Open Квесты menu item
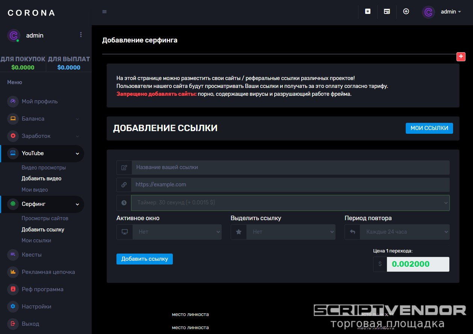473x334 pixels. coord(32,255)
